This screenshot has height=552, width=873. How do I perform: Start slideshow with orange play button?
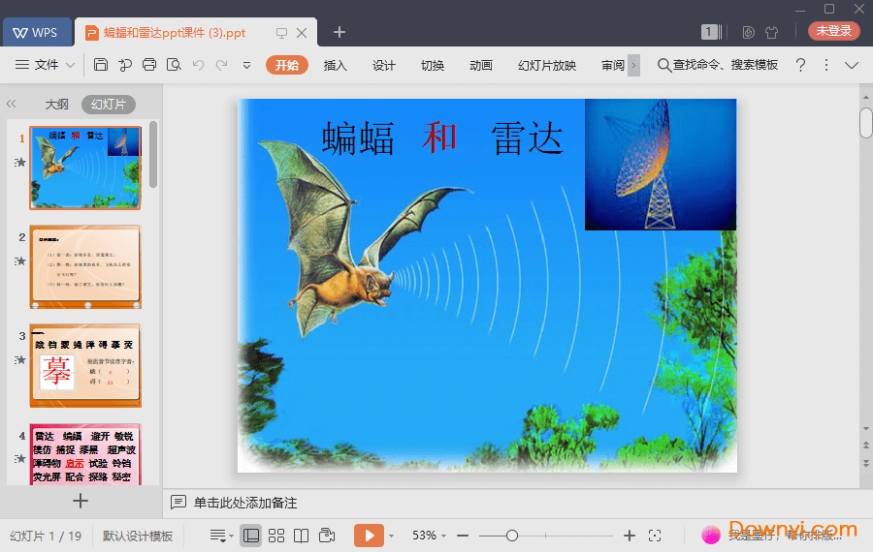[x=369, y=536]
